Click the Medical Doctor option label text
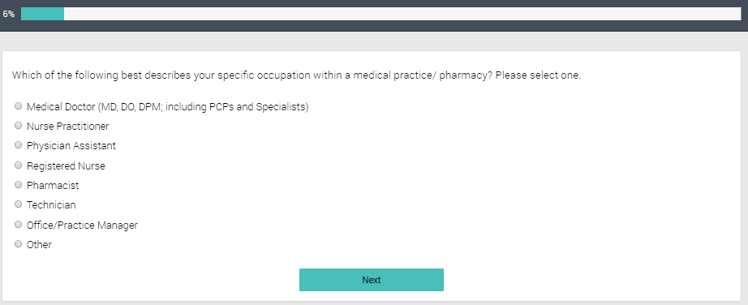This screenshot has width=748, height=305. point(167,107)
